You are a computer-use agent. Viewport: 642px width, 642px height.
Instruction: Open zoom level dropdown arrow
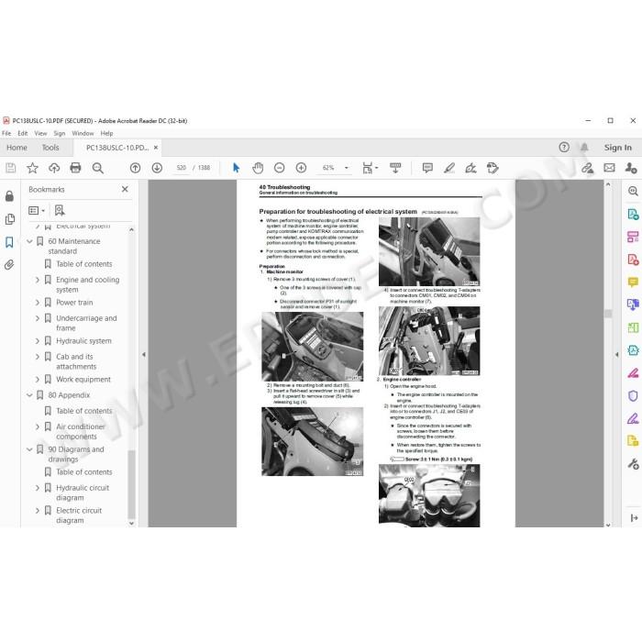click(347, 168)
